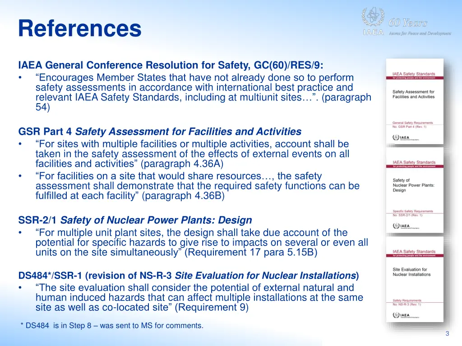The width and height of the screenshot is (462, 346).
Task: Select the SSR-2/1 Design heading
Action: click(135, 220)
